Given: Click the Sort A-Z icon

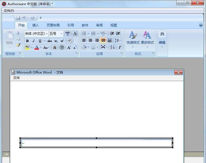Looking at the screenshot, I should [x=113, y=47].
